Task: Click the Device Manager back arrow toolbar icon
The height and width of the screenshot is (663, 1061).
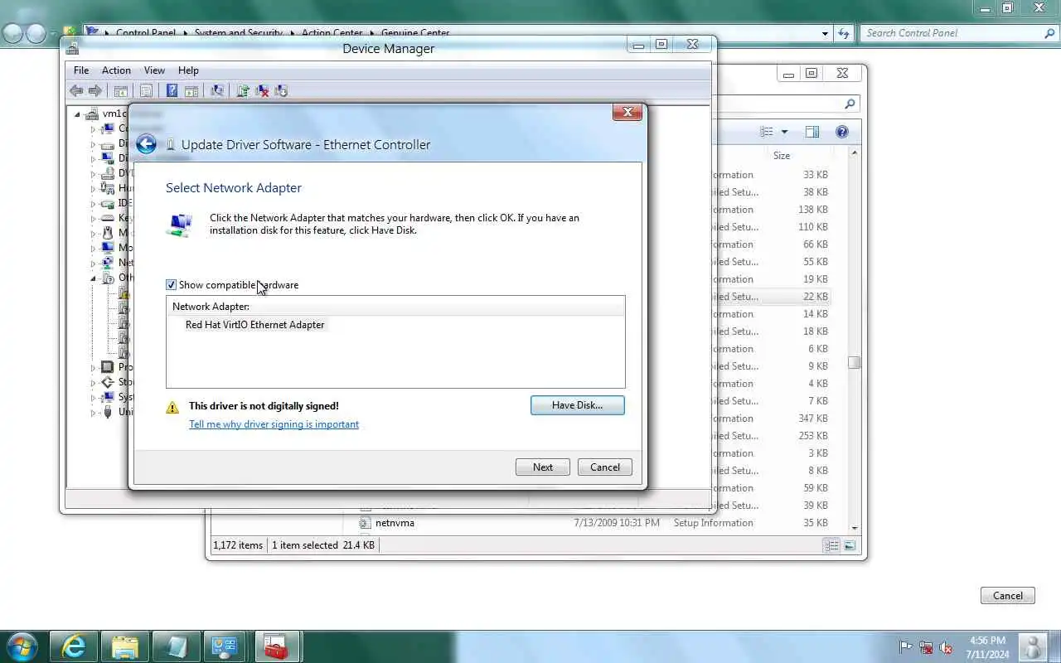Action: coord(76,91)
